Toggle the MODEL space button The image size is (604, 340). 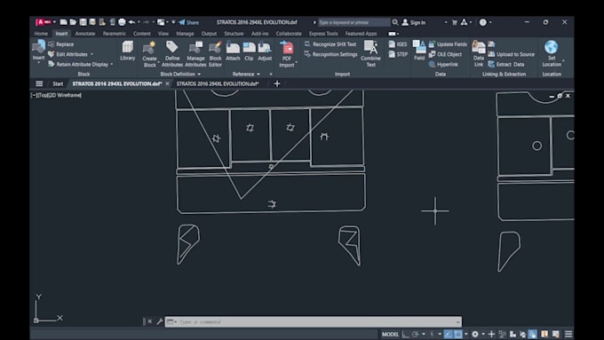[x=390, y=334]
